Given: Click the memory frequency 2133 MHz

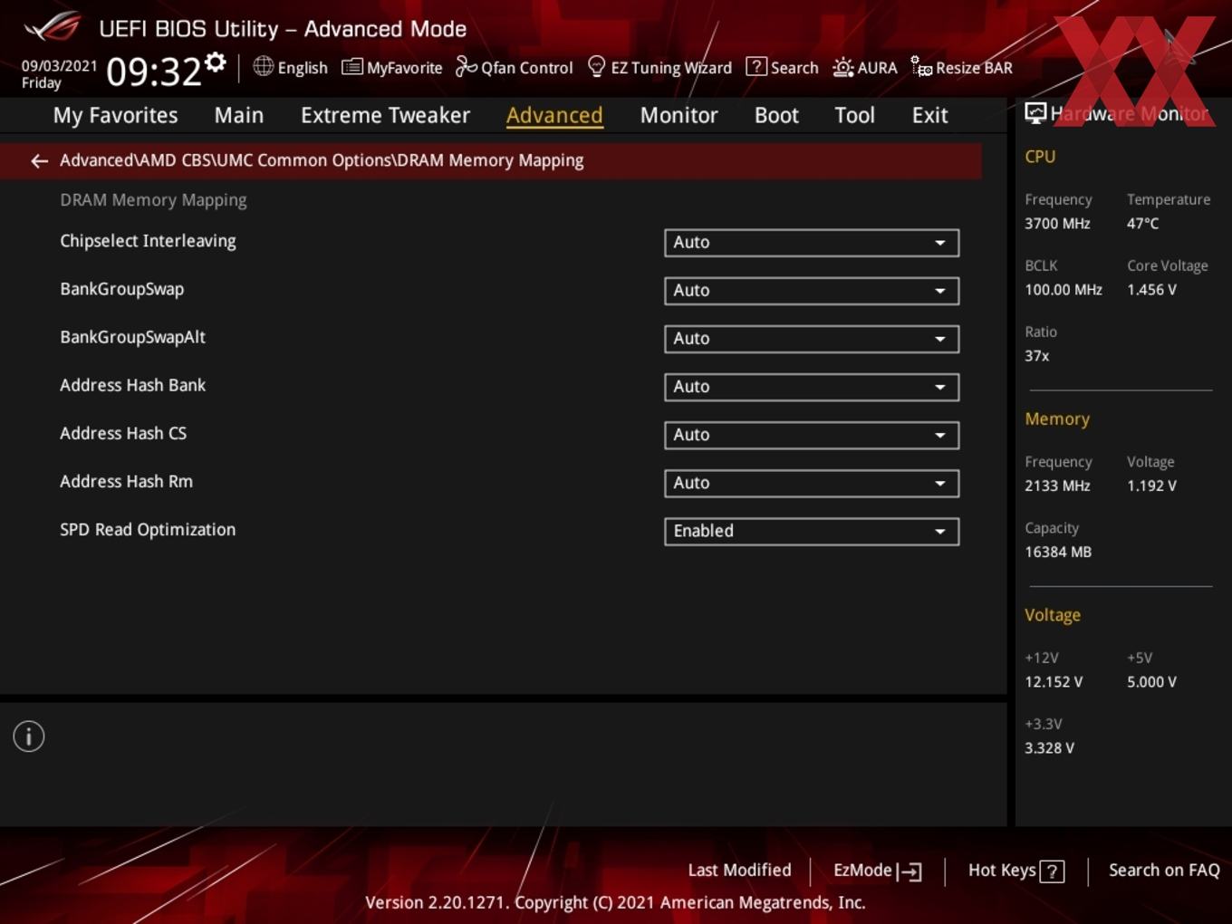Looking at the screenshot, I should [1057, 486].
